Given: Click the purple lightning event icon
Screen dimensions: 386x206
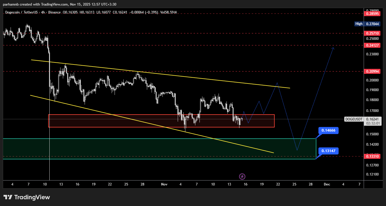Looking at the screenshot, I should pos(242,176).
